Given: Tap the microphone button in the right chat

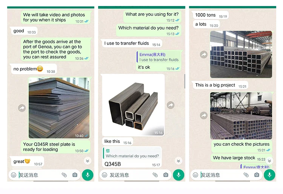Looking at the screenshot, I should click(269, 175).
